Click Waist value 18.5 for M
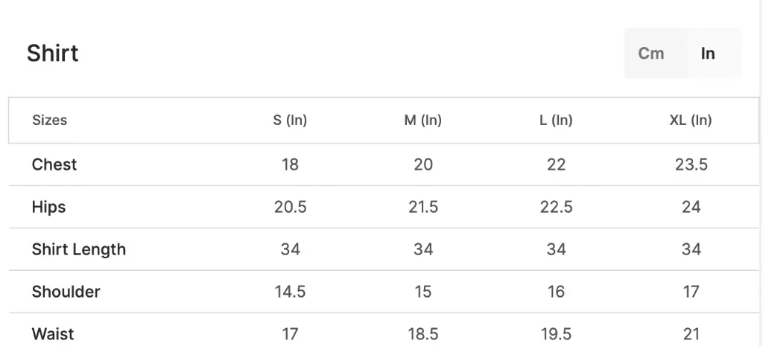The width and height of the screenshot is (763, 346). click(x=423, y=334)
